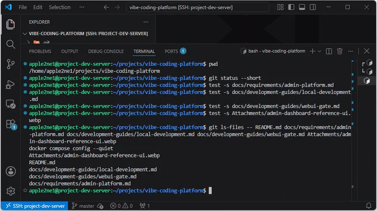Viewport: 377px width, 211px height.
Task: Open the new terminal launch profile dropdown
Action: coord(319,51)
